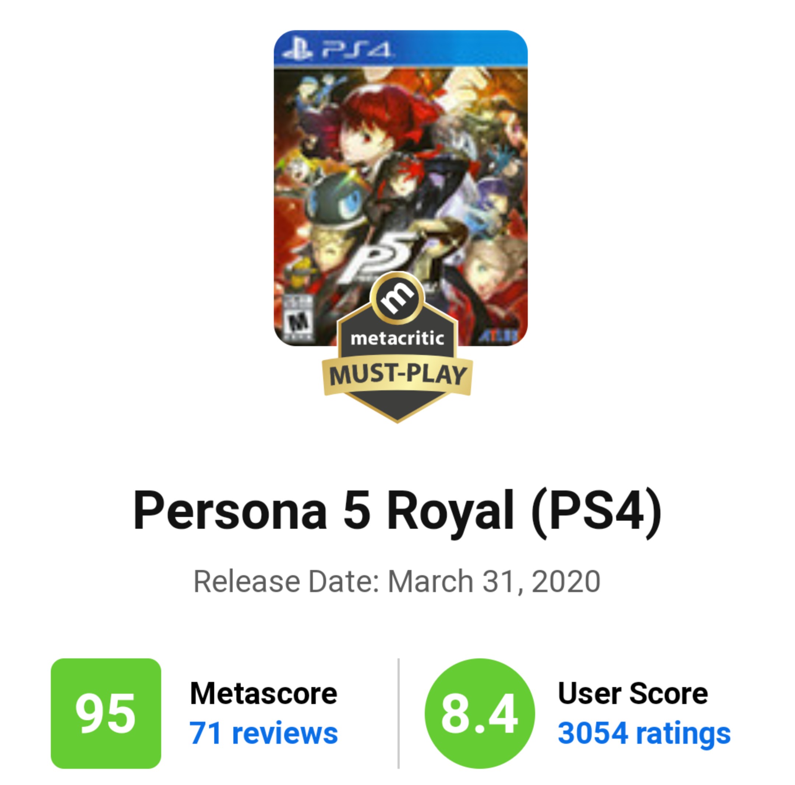Click the green 95 Metascore box

point(106,713)
